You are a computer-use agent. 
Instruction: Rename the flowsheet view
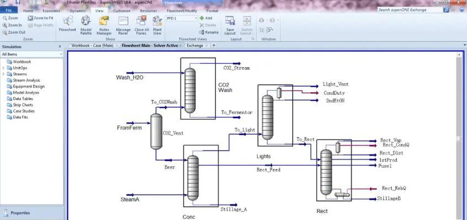tap(209, 32)
